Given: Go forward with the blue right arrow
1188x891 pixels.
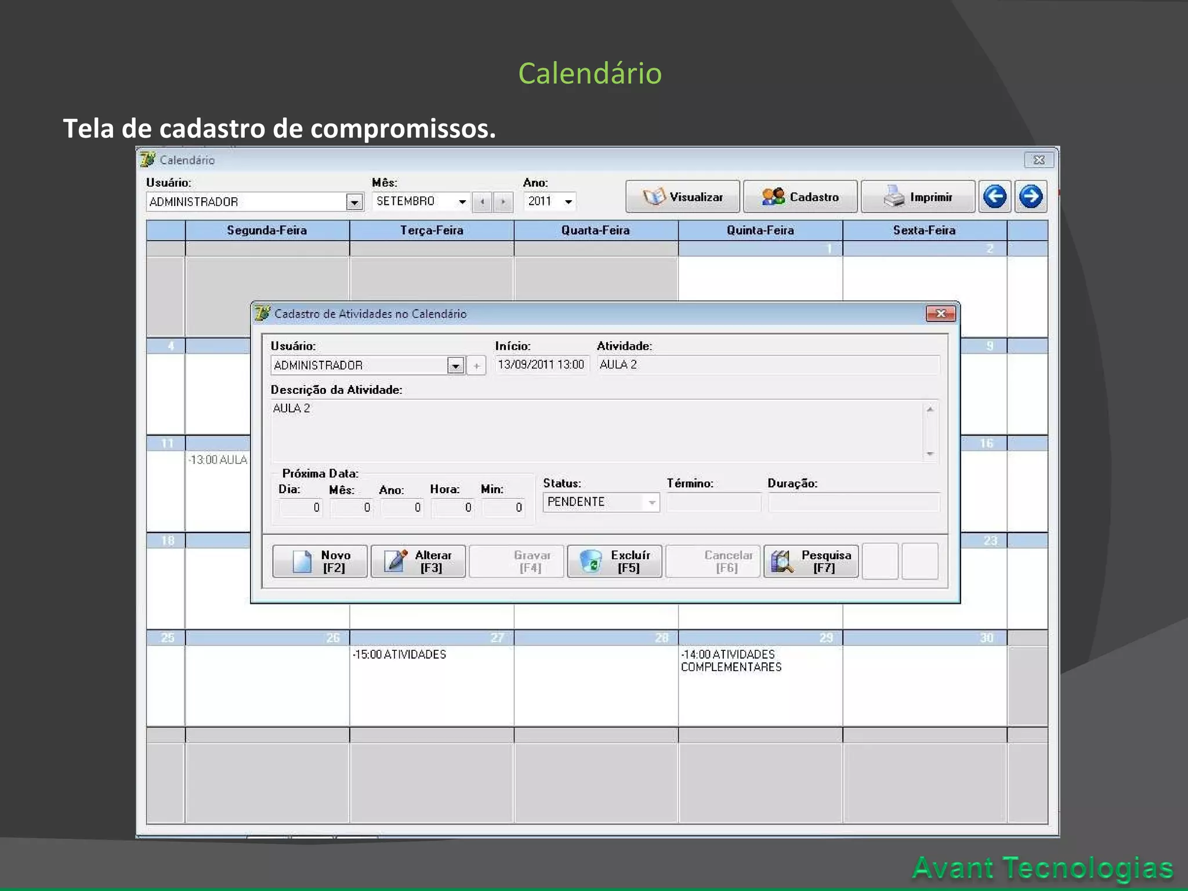Looking at the screenshot, I should [1031, 197].
